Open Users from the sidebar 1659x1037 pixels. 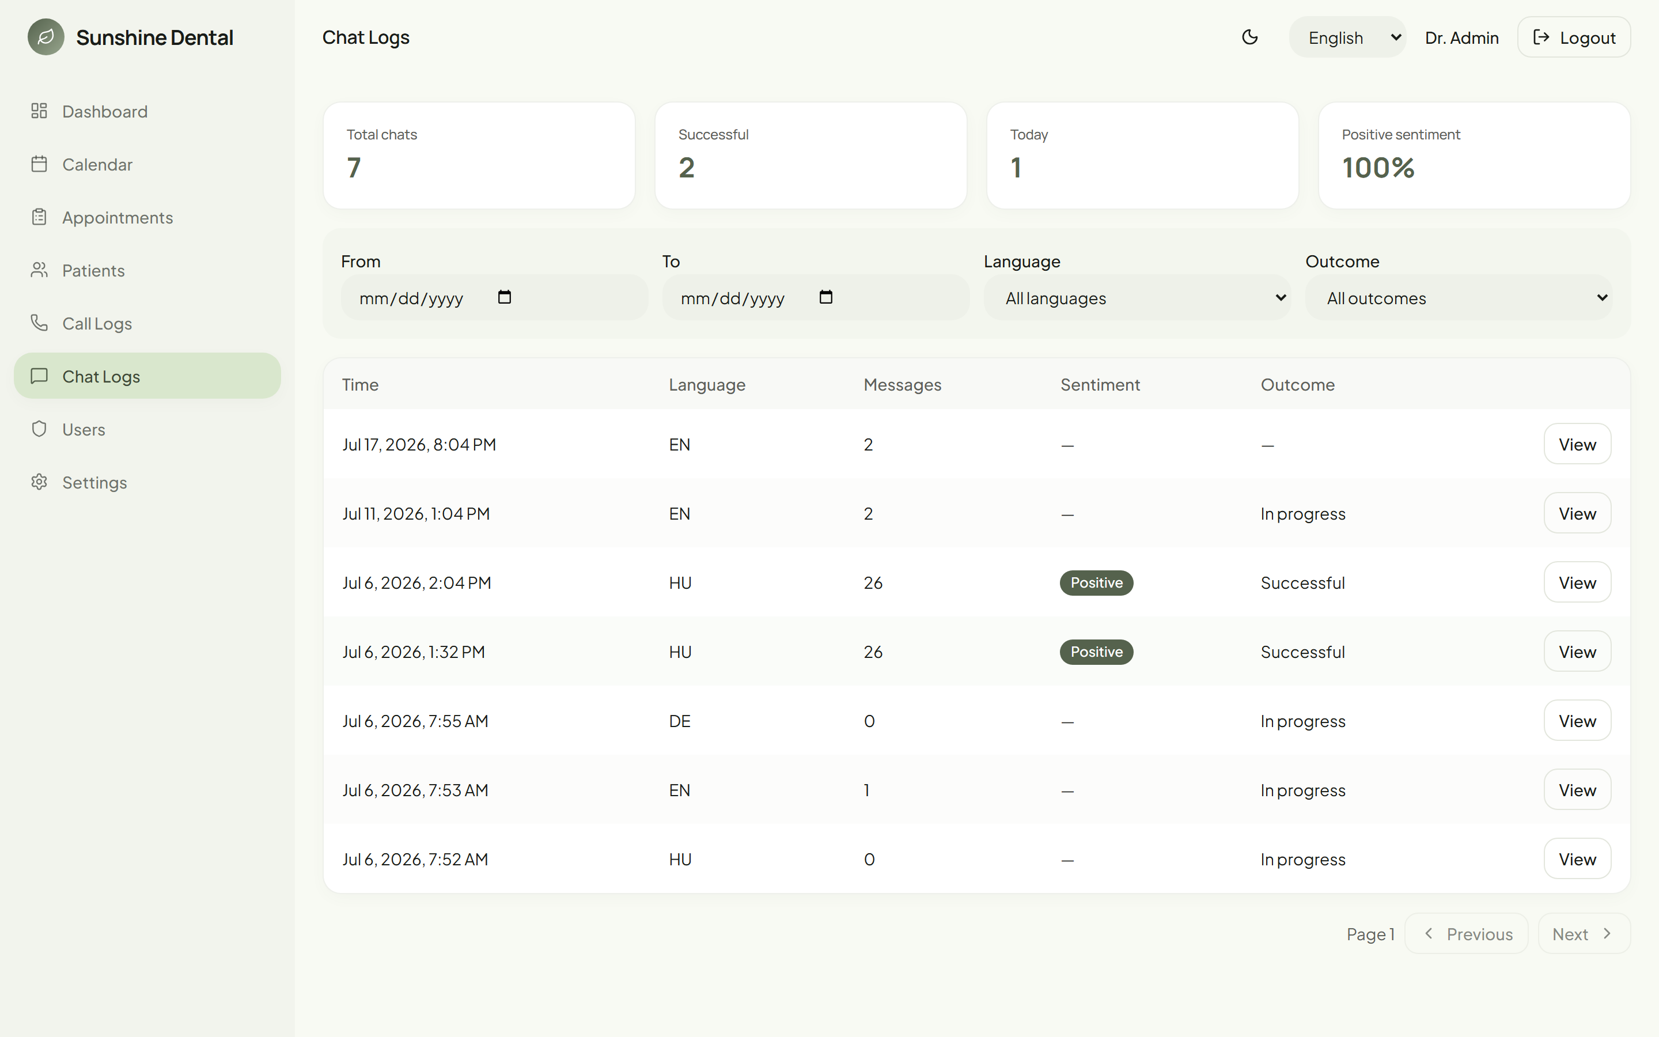(x=147, y=429)
